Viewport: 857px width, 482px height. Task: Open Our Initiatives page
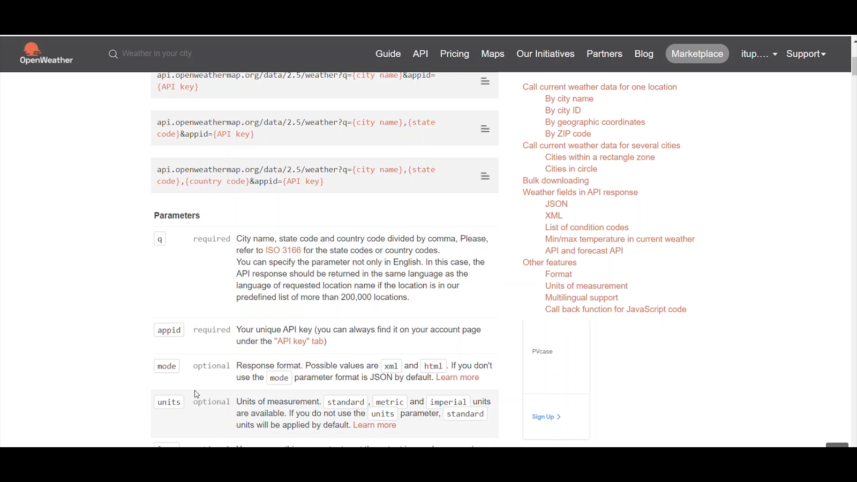point(545,54)
